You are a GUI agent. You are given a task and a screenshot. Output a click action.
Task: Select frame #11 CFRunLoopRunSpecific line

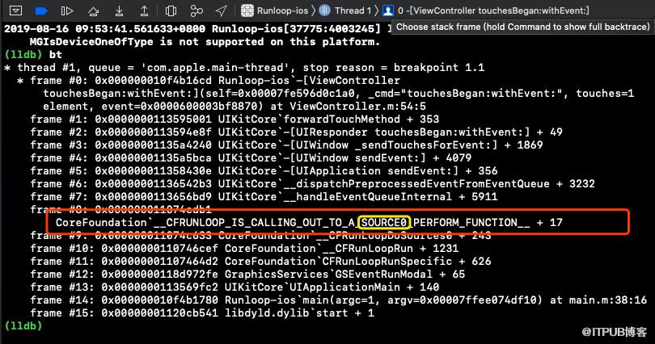point(260,262)
